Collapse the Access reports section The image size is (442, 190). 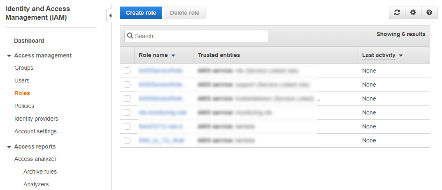[x=9, y=147]
